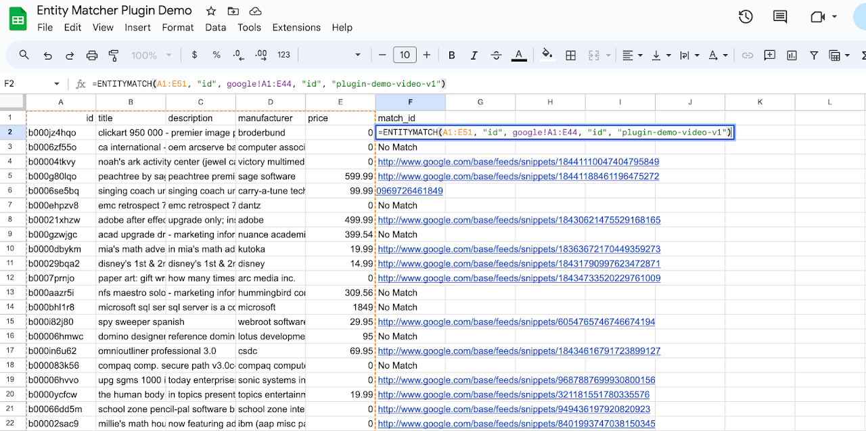
Task: Open the Tools menu
Action: coord(249,28)
